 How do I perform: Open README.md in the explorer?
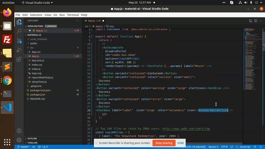click(37, 99)
